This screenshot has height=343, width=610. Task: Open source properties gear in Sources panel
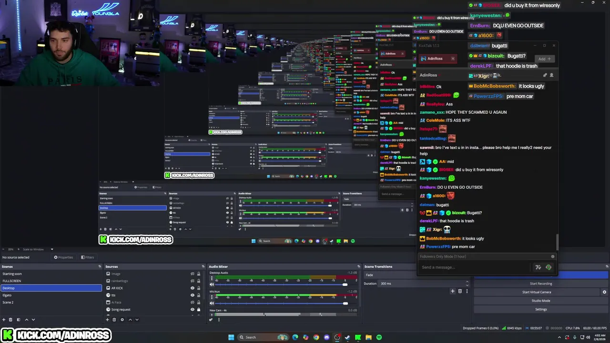click(122, 320)
